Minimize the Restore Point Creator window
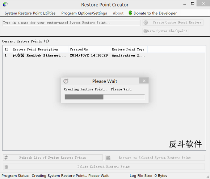Image resolution: width=210 pixels, height=179 pixels. point(185,4)
